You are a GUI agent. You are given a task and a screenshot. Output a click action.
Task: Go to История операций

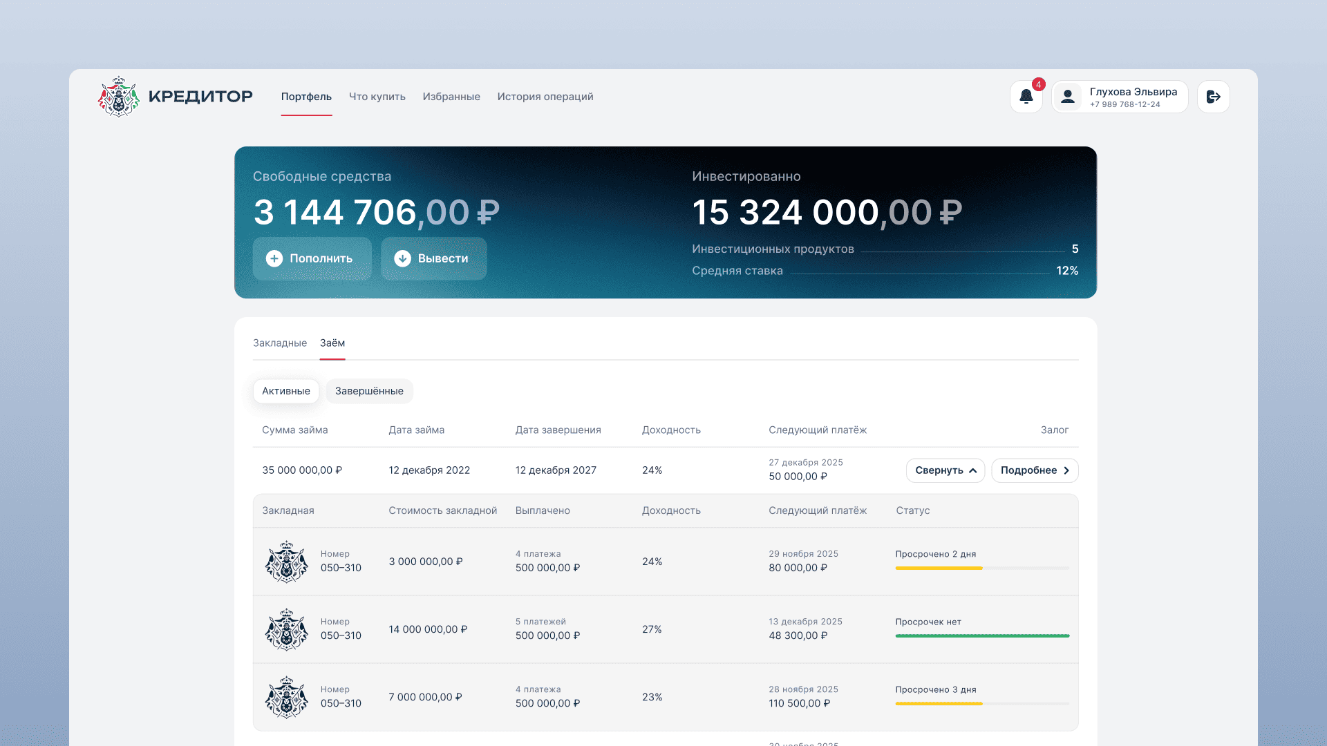[x=545, y=97]
